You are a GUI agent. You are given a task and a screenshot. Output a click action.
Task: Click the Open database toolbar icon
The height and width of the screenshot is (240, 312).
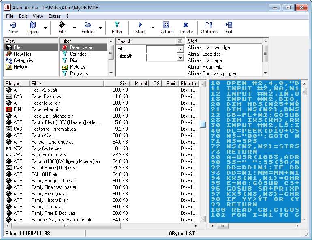(x=33, y=25)
